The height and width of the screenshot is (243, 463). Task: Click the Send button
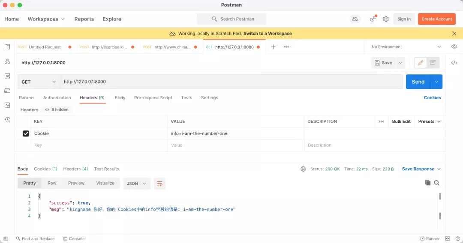point(418,82)
